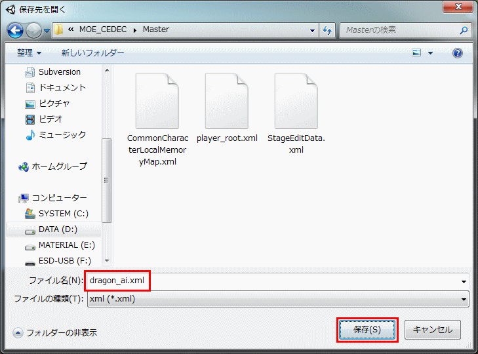Select コンピューター in the sidebar
Image resolution: width=478 pixels, height=354 pixels.
[x=52, y=198]
